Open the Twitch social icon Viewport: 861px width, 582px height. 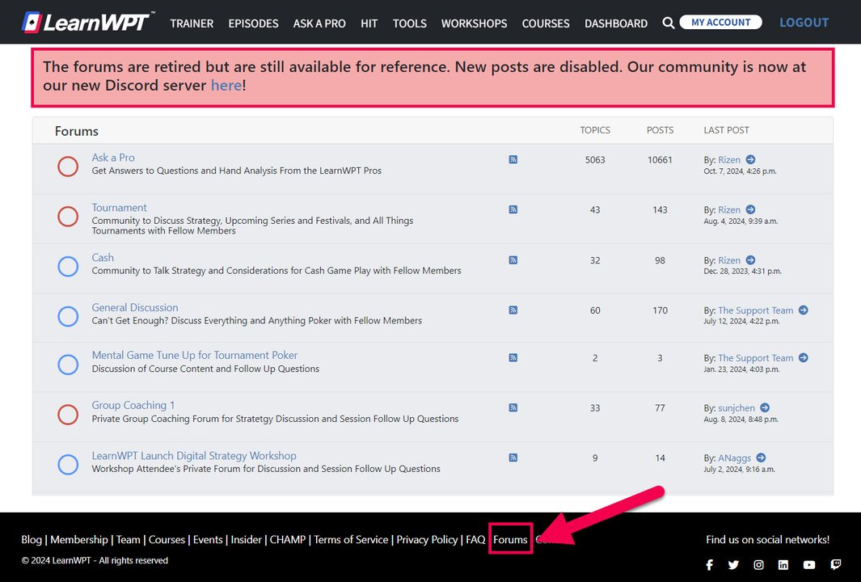[x=836, y=565]
